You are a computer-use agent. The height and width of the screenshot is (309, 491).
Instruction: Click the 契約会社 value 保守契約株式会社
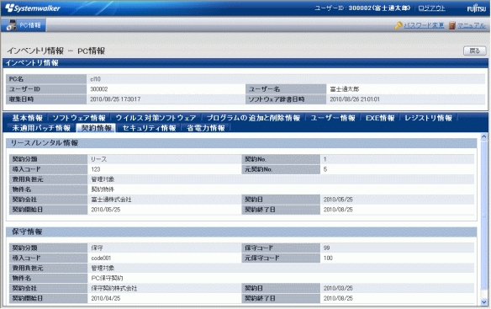(114, 288)
